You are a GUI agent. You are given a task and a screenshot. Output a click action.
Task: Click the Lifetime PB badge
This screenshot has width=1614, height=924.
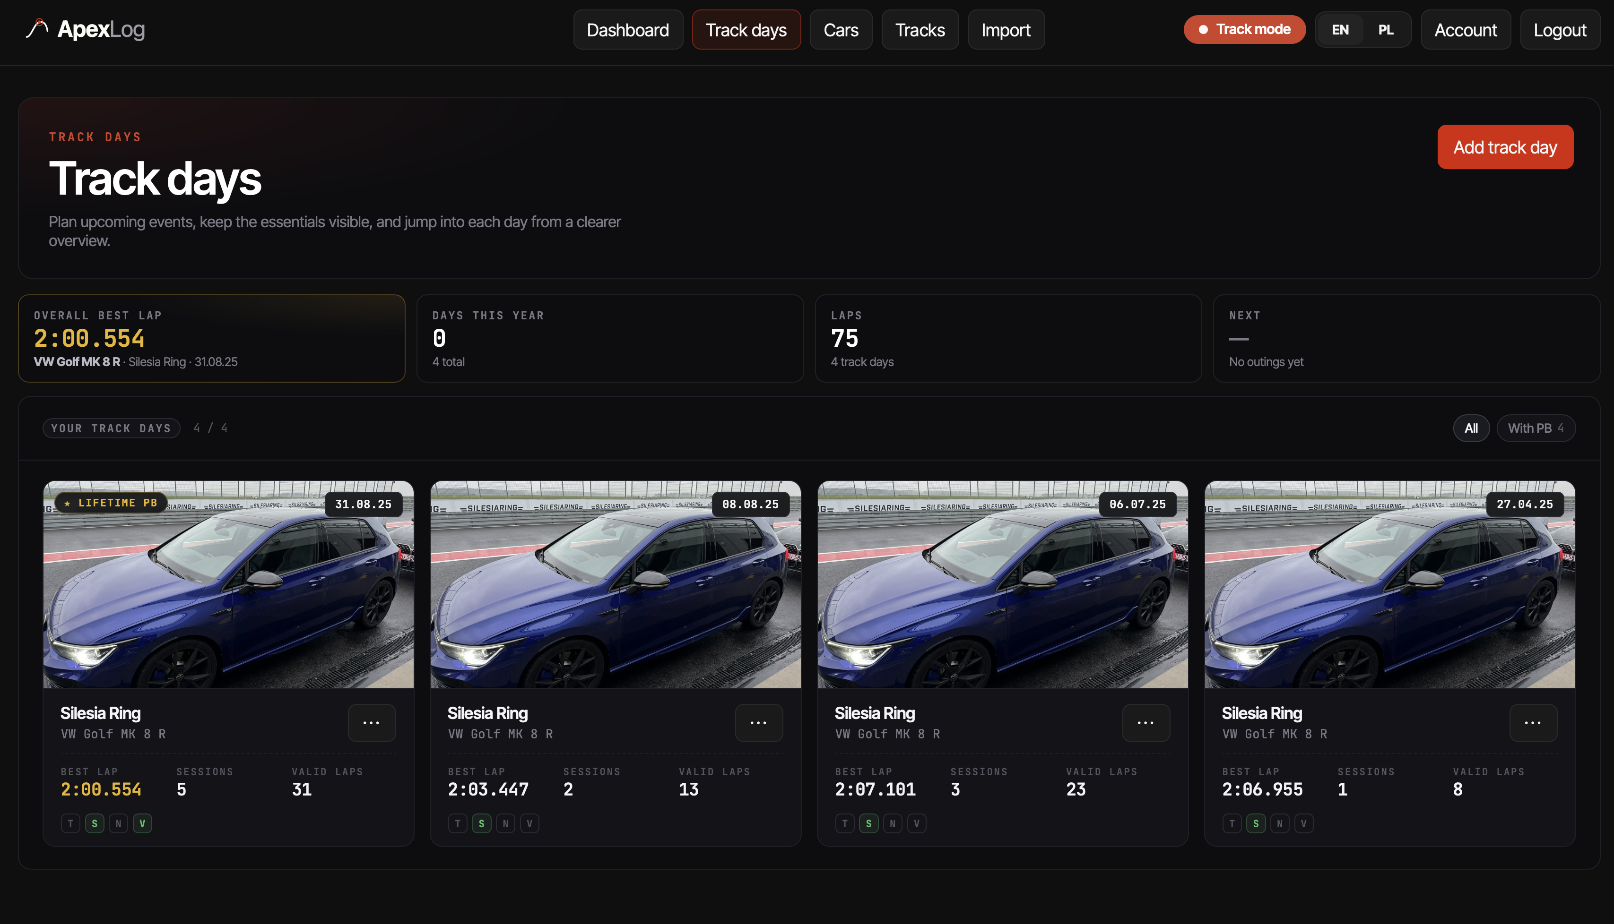[x=111, y=503]
